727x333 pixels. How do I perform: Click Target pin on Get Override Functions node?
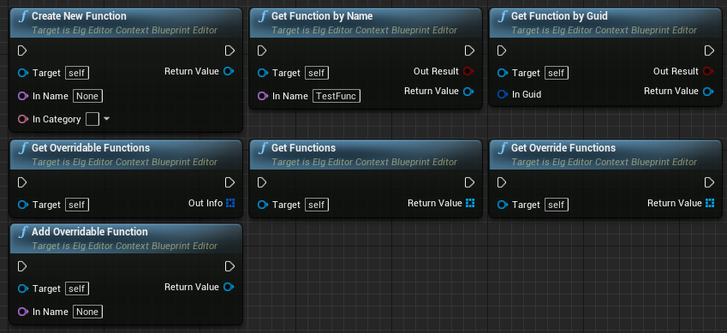click(502, 205)
